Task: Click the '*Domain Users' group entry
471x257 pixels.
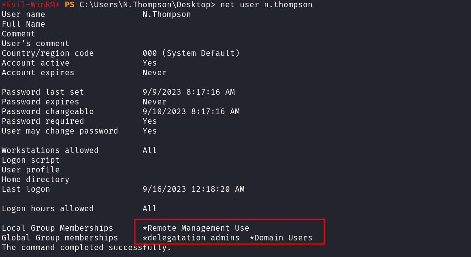Action: click(281, 238)
